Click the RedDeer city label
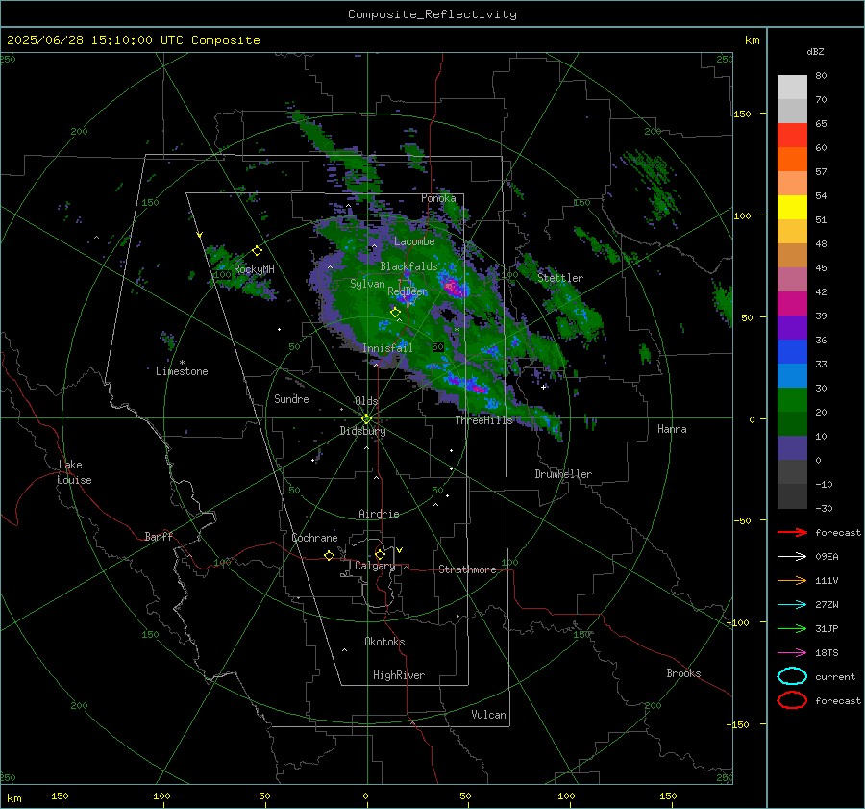This screenshot has width=865, height=809. pyautogui.click(x=408, y=291)
